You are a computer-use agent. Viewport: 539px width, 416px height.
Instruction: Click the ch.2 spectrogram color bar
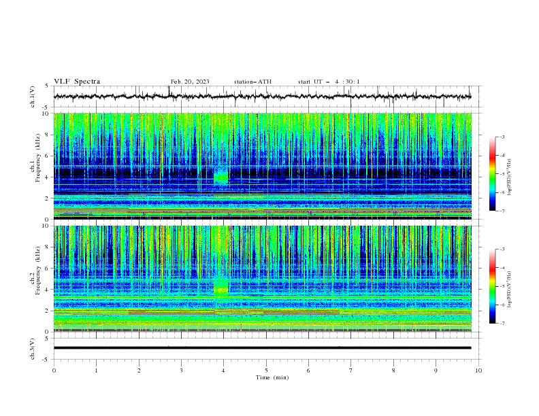point(492,286)
